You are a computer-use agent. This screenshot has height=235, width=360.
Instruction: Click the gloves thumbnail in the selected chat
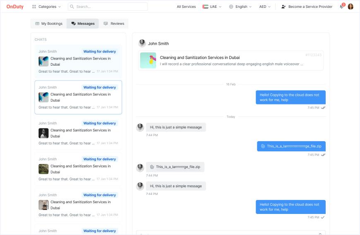[x=43, y=97]
